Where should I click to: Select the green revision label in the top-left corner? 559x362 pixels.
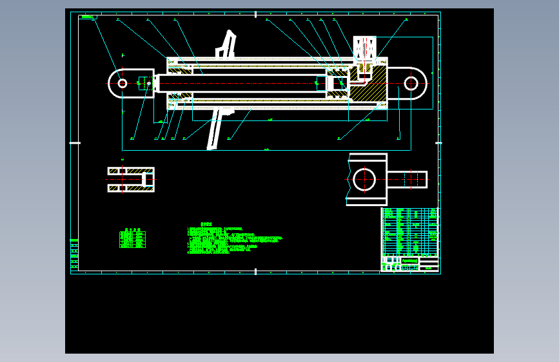(x=88, y=17)
